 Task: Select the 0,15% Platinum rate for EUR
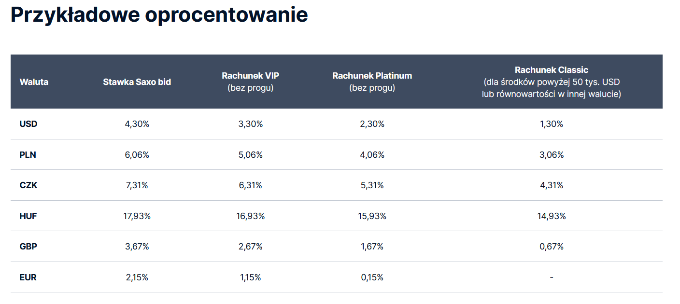coord(372,277)
